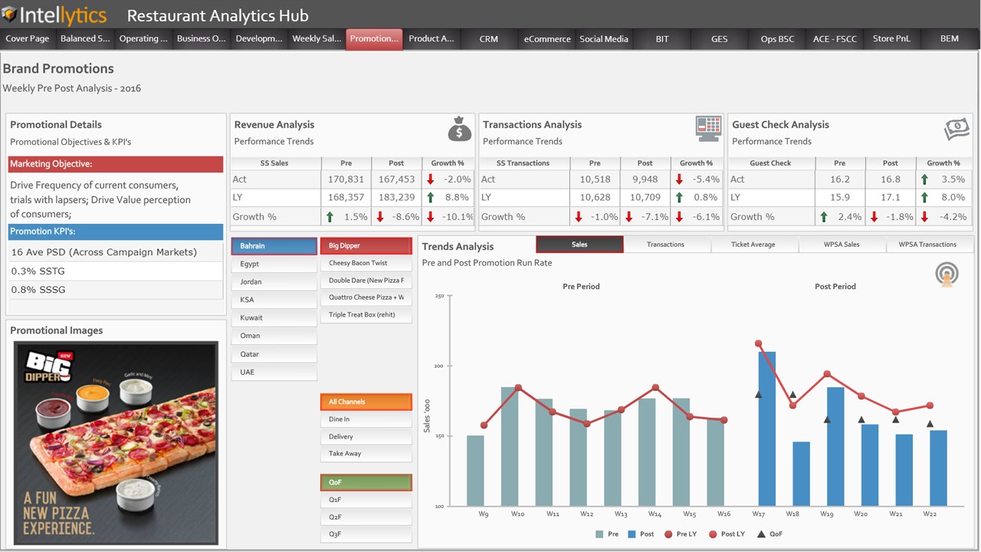Select Egypt market filter
981x552 pixels.
(x=274, y=264)
